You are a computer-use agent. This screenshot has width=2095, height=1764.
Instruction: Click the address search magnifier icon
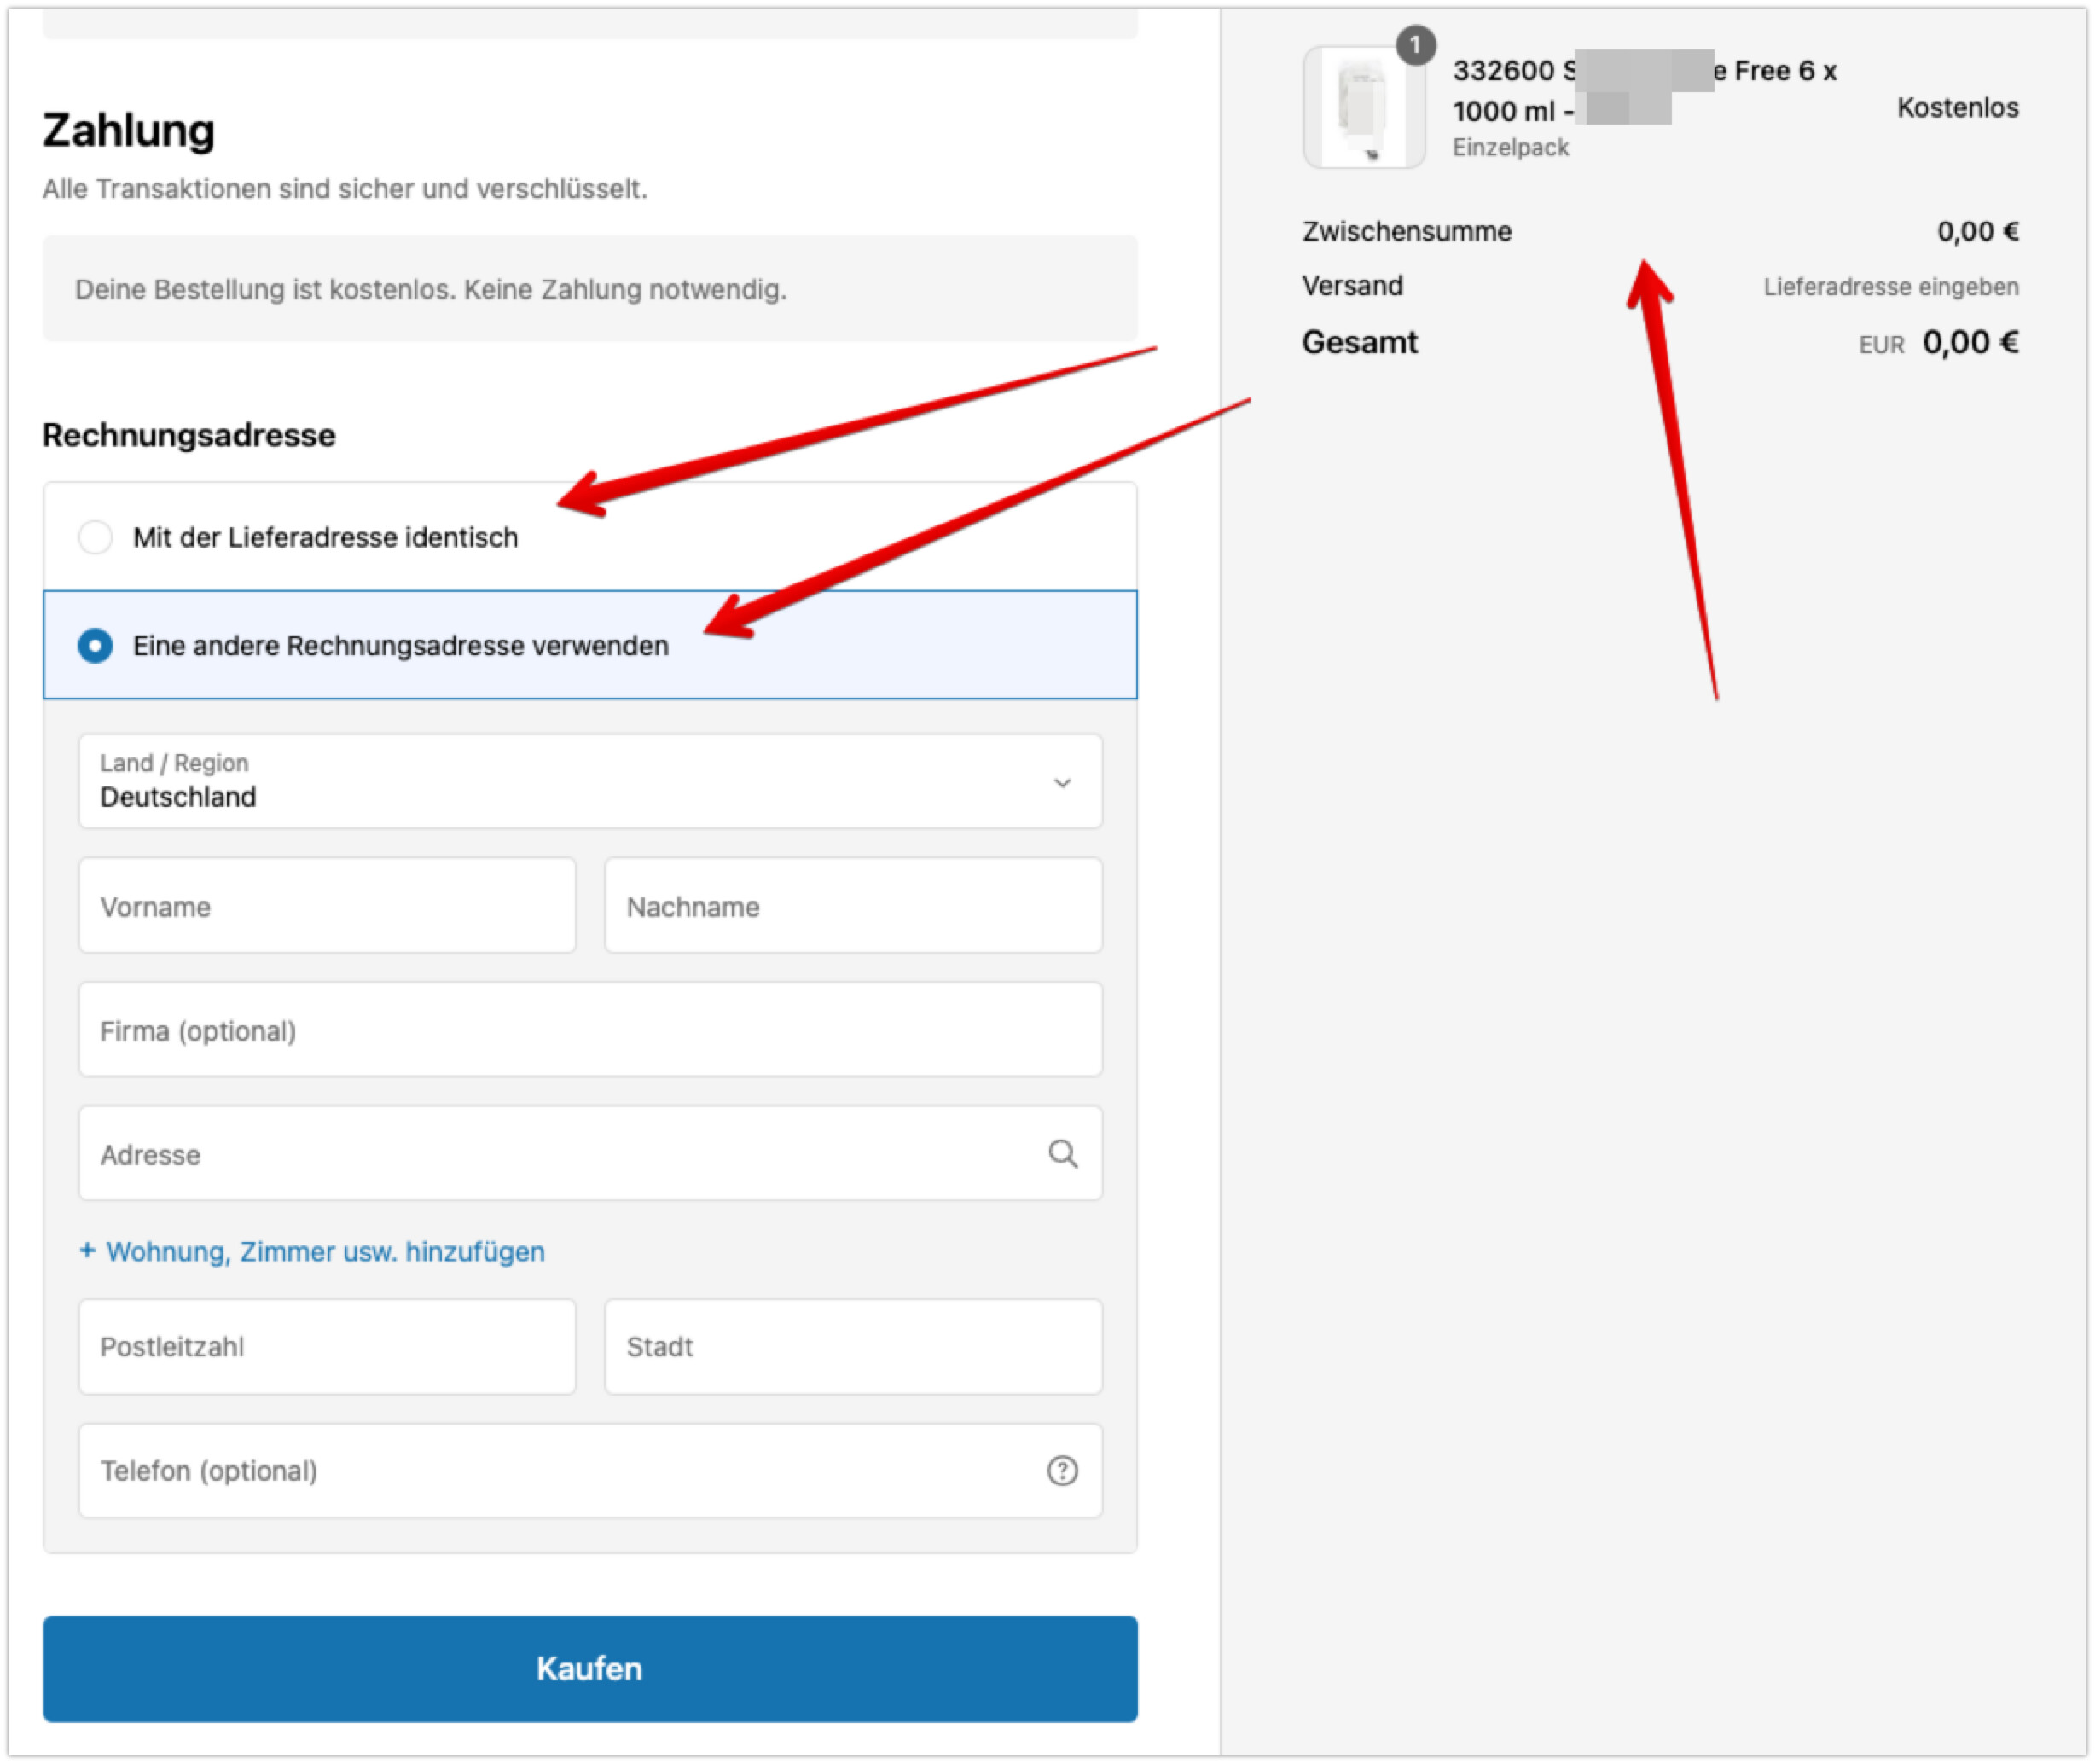1062,1154
